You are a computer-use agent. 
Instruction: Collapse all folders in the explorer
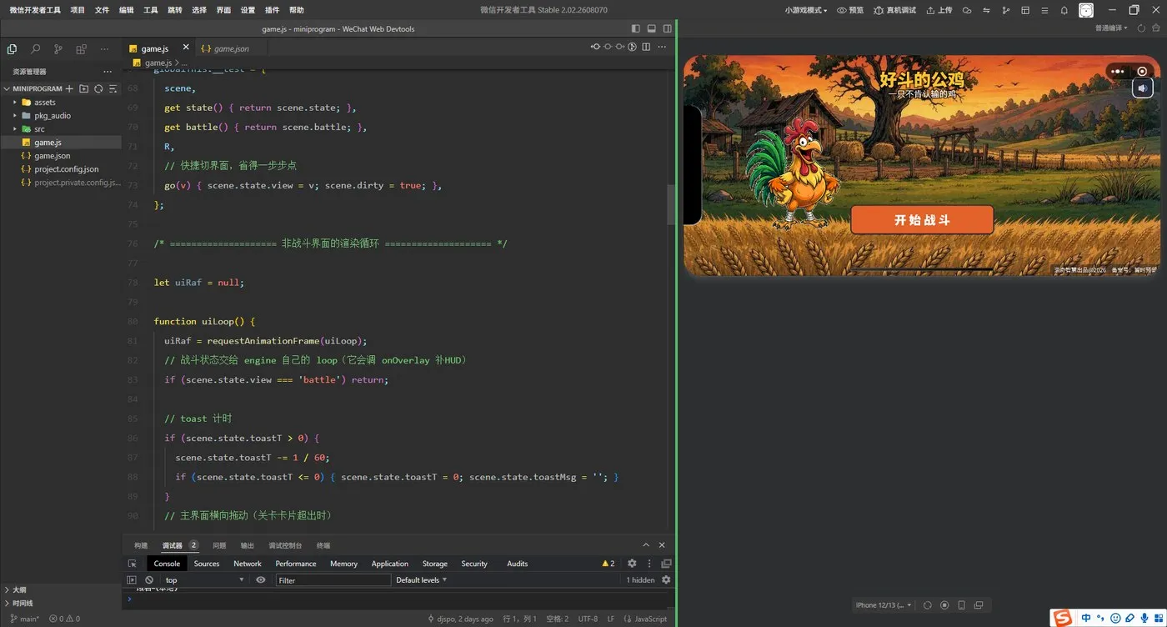(x=113, y=88)
